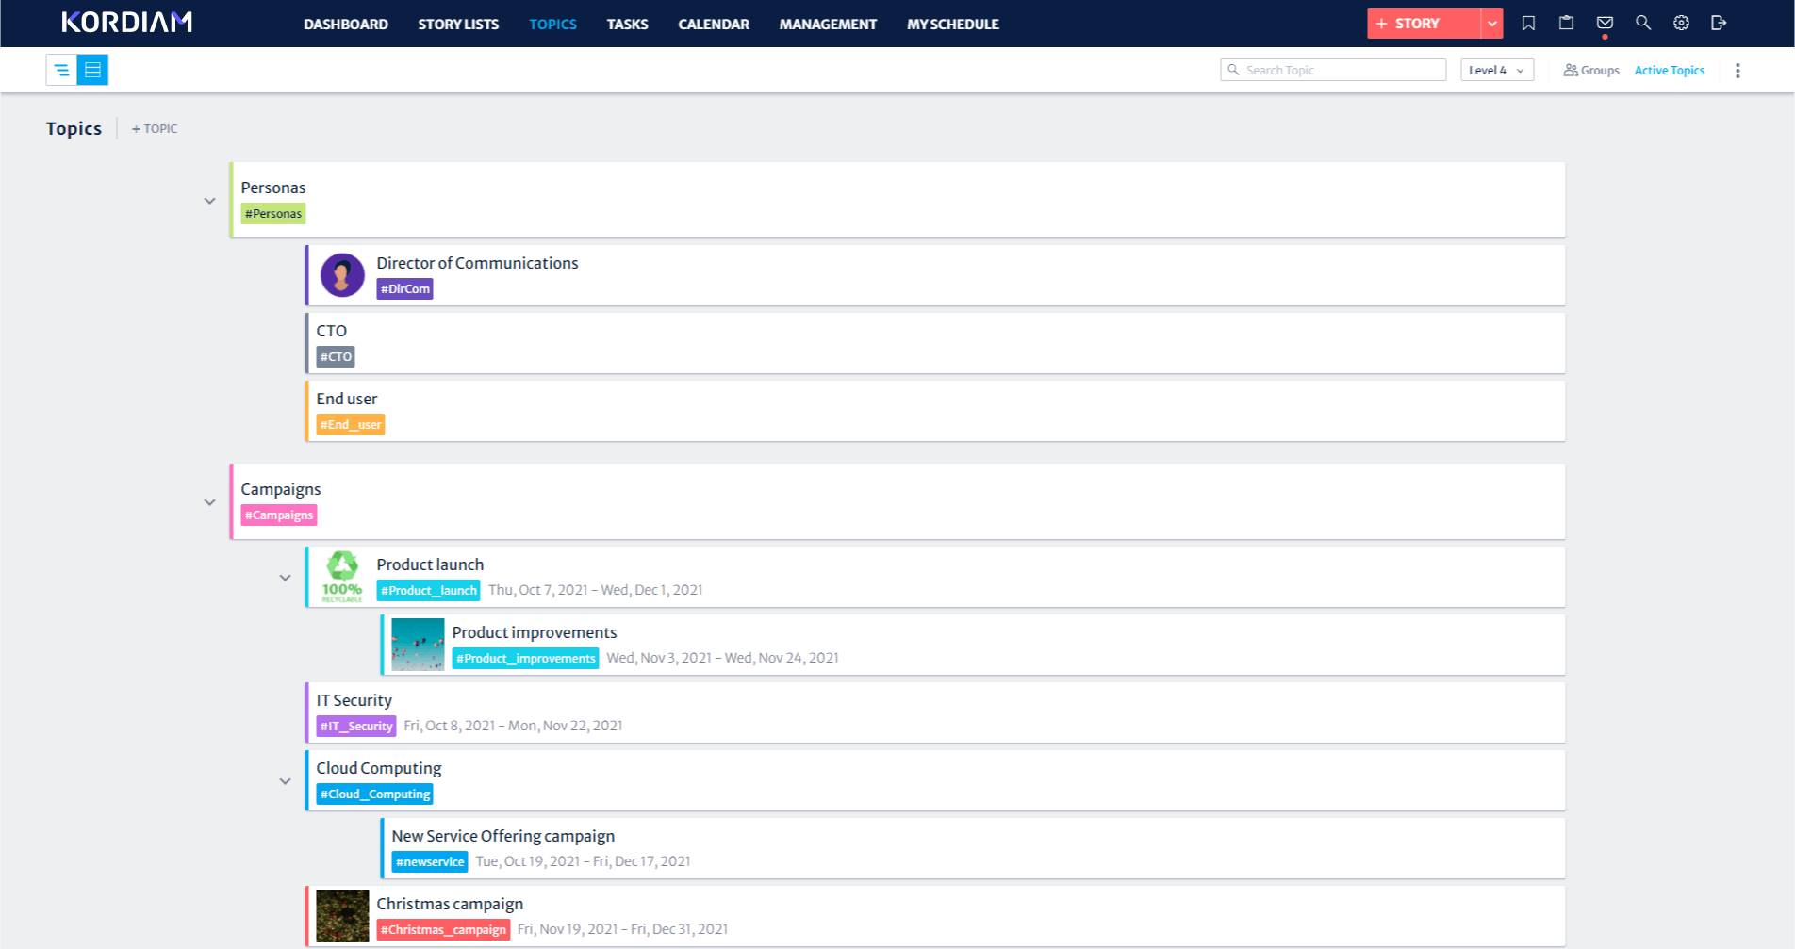Click the + TOPIC button
Image resolution: width=1795 pixels, height=949 pixels.
pos(155,129)
